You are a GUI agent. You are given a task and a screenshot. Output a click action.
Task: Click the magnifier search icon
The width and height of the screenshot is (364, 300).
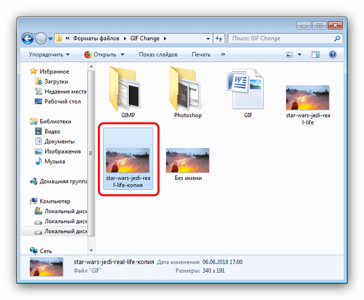coord(337,38)
